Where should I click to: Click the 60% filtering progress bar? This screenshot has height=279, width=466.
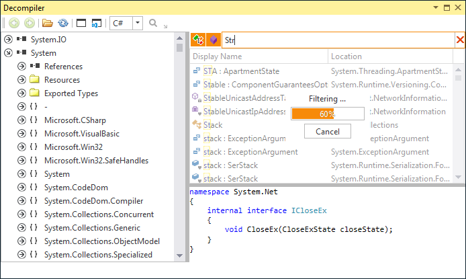pos(328,114)
